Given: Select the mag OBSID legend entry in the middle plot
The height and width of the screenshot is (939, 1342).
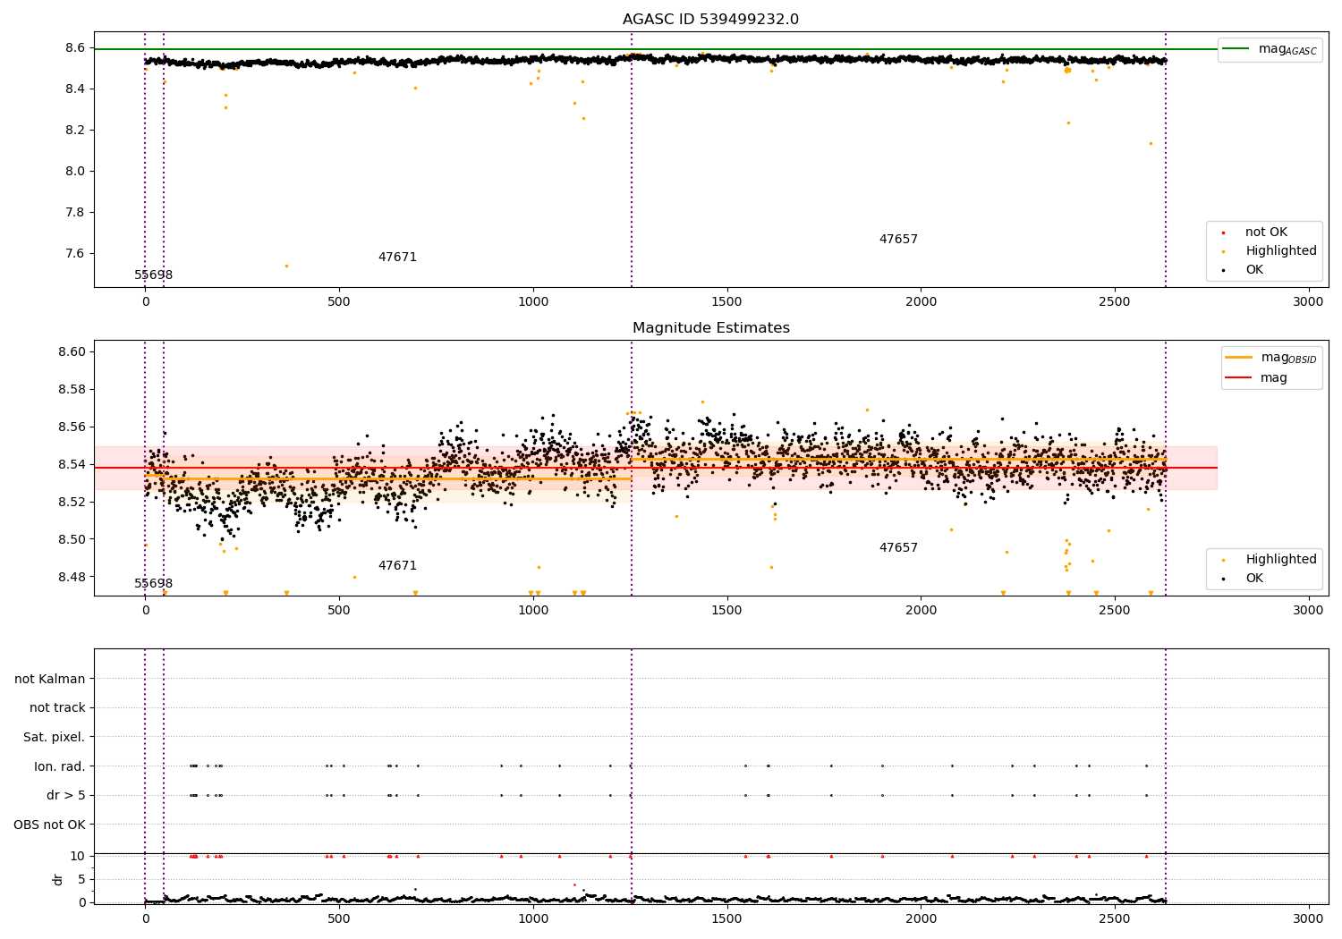Looking at the screenshot, I should point(1271,358).
